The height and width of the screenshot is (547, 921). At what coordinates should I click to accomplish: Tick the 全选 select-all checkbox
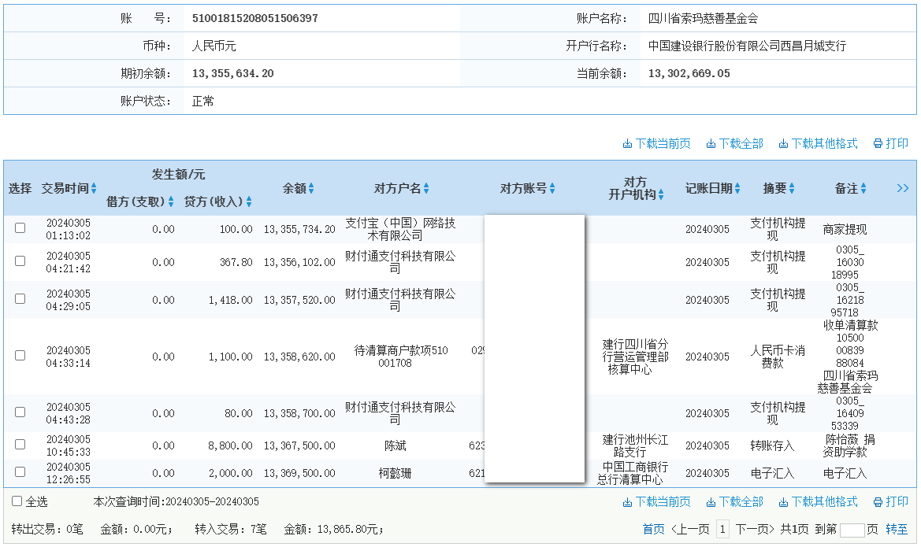coord(17,501)
